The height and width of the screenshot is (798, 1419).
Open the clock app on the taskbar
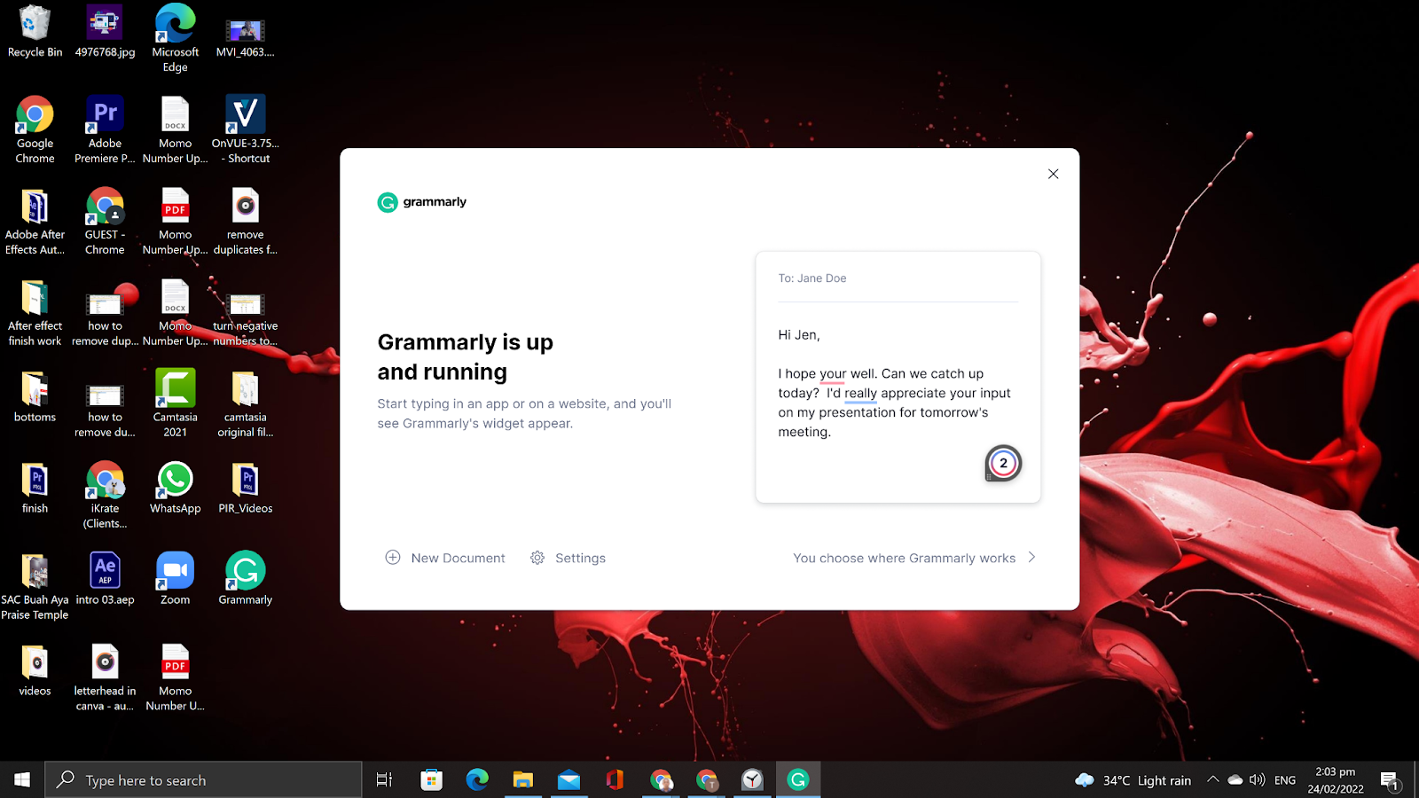[752, 779]
